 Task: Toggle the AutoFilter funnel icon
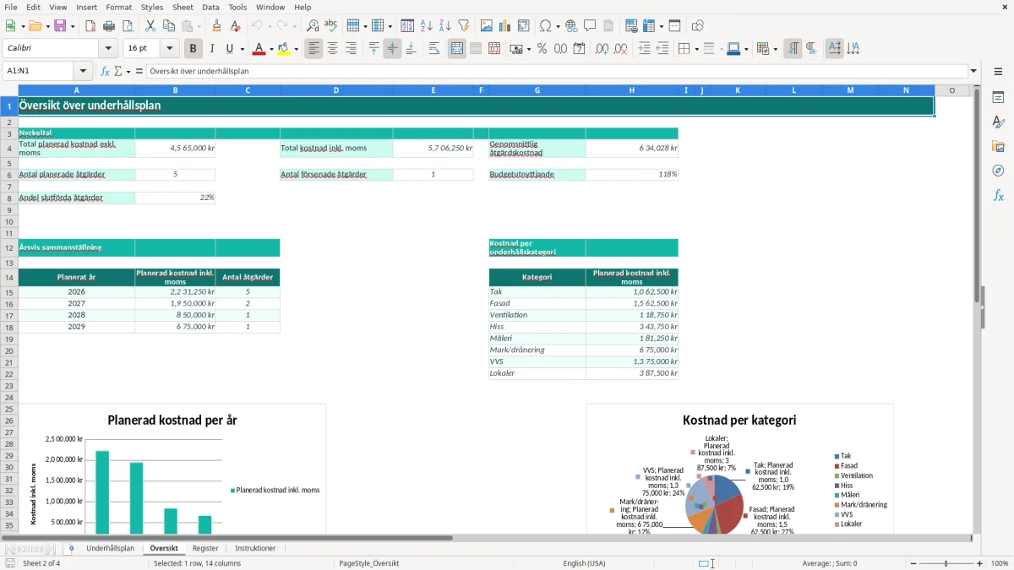pyautogui.click(x=464, y=26)
